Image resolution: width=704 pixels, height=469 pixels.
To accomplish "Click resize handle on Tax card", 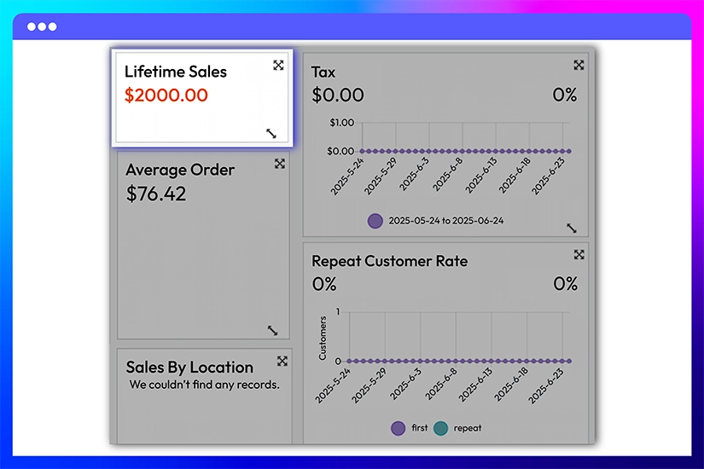I will click(x=572, y=228).
